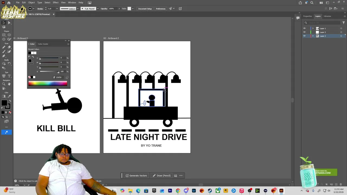Open the File menu

(18, 2)
